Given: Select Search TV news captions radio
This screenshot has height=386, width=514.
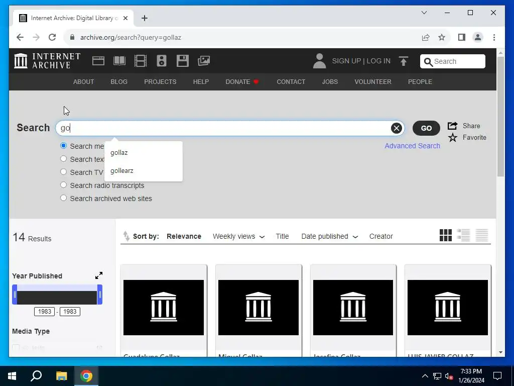Looking at the screenshot, I should (64, 172).
